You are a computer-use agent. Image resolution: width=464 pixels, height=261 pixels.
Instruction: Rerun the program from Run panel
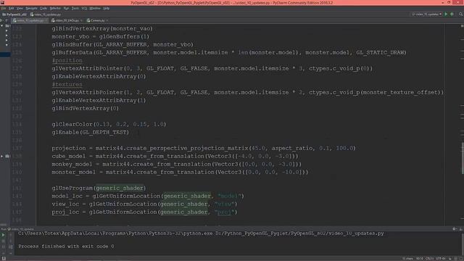coord(4,235)
